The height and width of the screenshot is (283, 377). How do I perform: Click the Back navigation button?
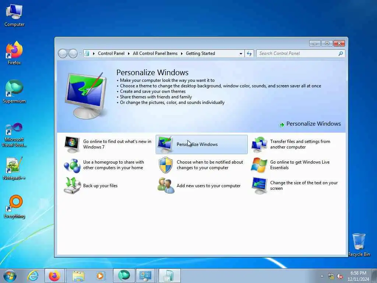point(63,53)
